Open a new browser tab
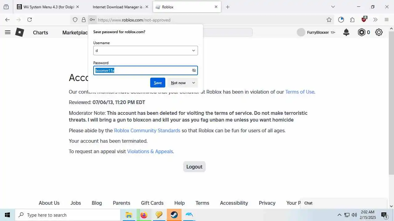The height and width of the screenshot is (221, 394). pos(227,7)
